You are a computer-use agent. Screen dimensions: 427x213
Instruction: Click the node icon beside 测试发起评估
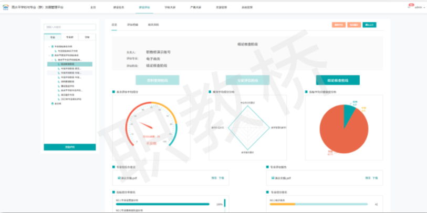(59, 86)
